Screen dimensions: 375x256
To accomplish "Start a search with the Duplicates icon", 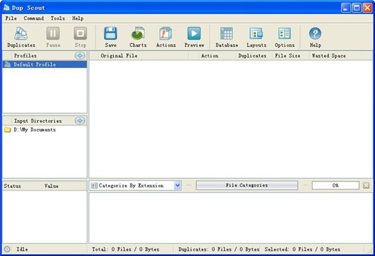I will 21,34.
